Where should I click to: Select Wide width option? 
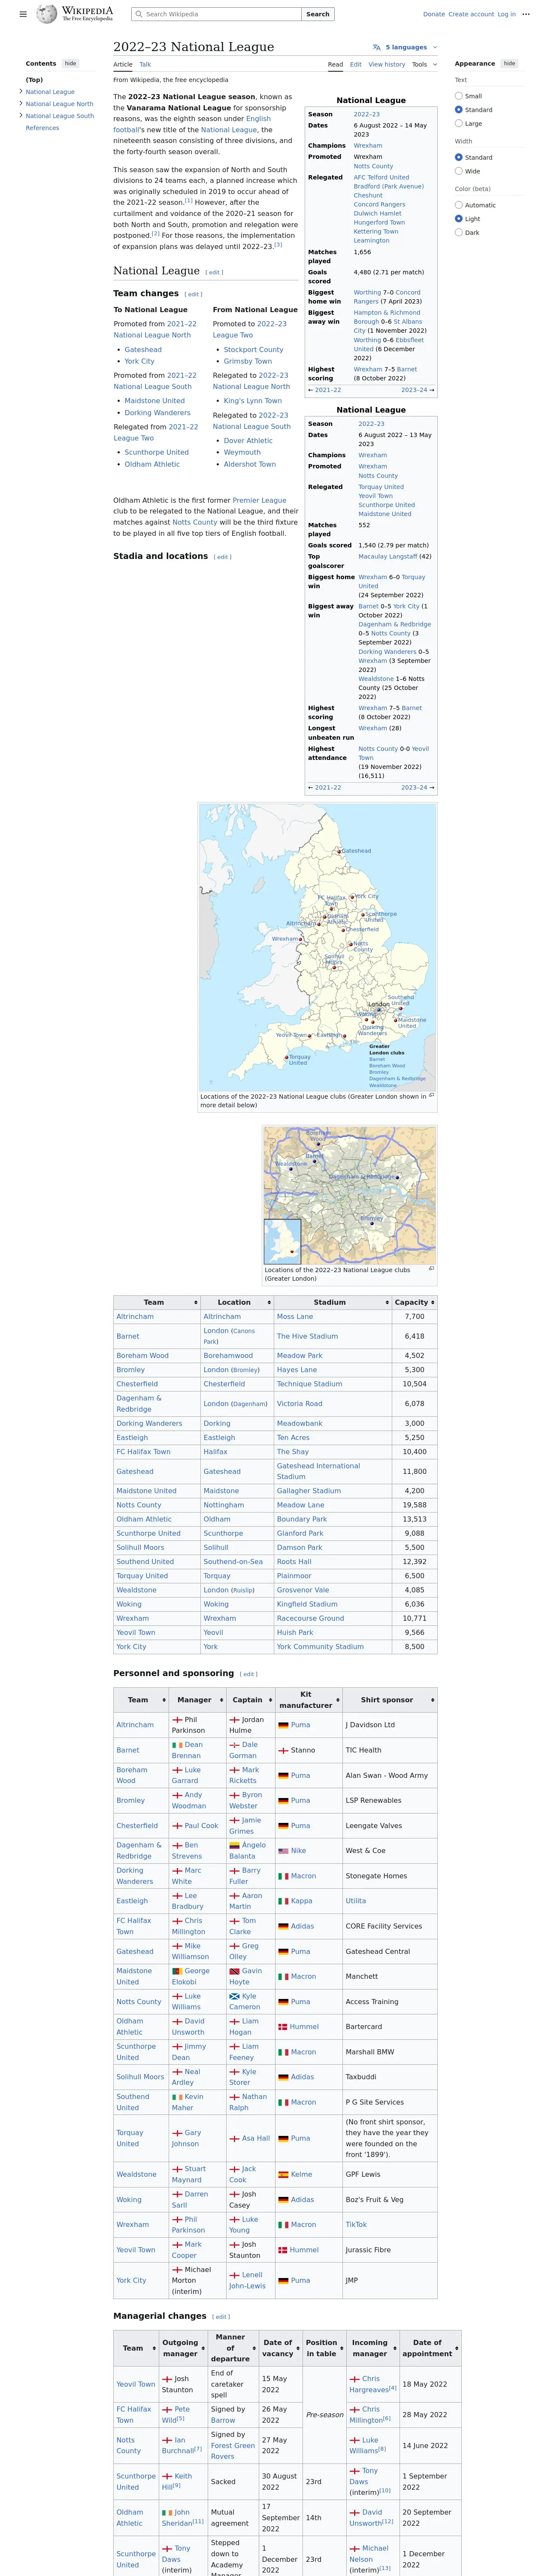[x=459, y=171]
